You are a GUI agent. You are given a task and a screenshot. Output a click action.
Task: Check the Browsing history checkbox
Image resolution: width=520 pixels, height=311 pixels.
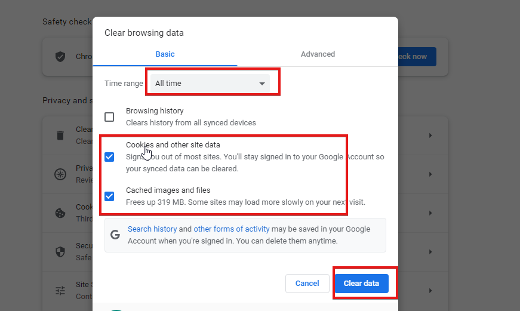click(x=109, y=117)
